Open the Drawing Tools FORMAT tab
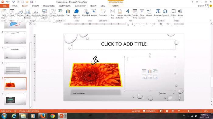213x119 pixels. tap(115, 6)
